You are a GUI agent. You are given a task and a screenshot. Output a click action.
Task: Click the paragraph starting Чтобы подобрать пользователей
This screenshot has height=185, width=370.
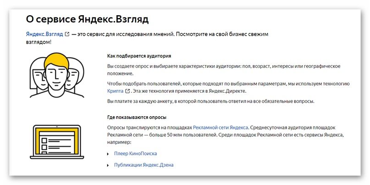pyautogui.click(x=228, y=87)
